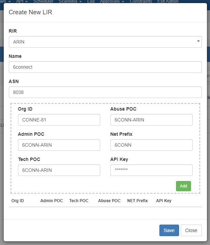The width and height of the screenshot is (210, 245).
Task: Go to the Log page
Action: [x=91, y=1]
